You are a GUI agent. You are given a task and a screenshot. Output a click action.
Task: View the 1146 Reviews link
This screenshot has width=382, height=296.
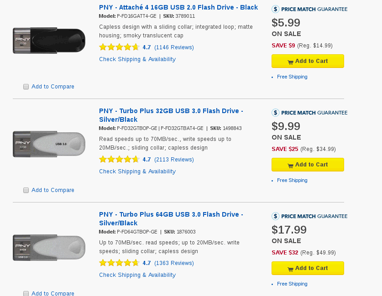pyautogui.click(x=174, y=47)
